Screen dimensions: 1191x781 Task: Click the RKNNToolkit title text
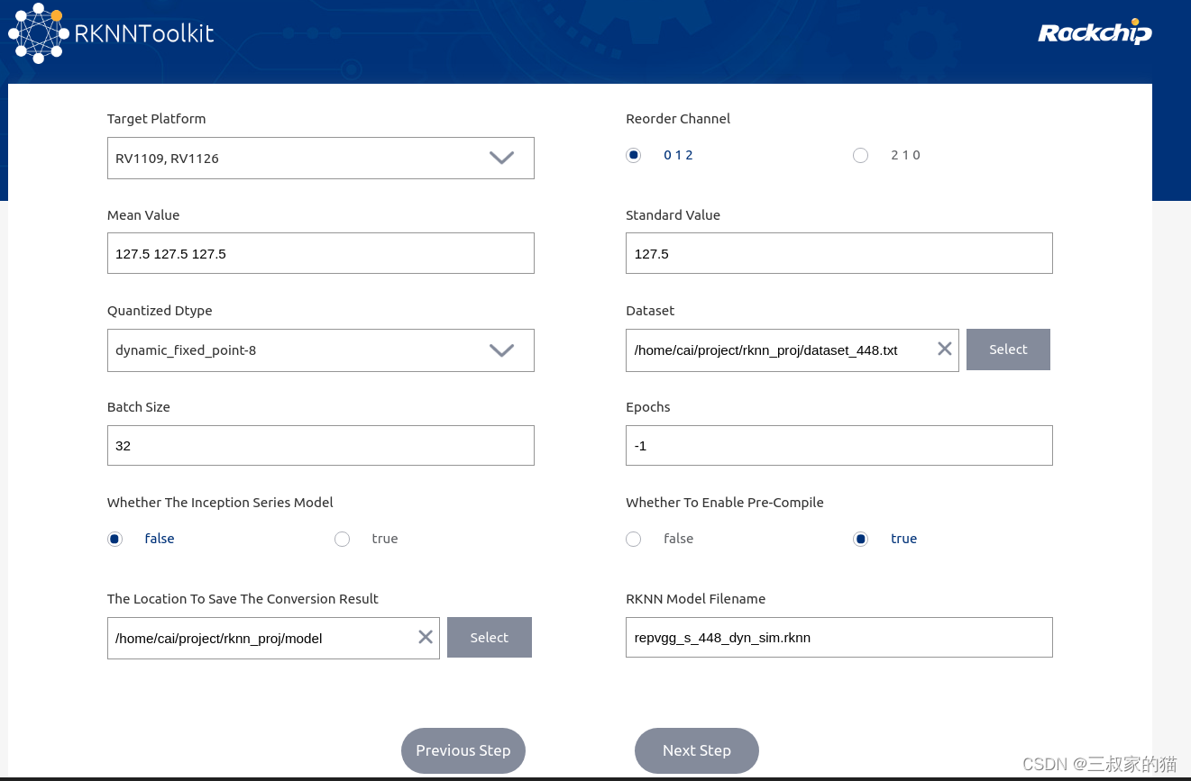[x=144, y=34]
